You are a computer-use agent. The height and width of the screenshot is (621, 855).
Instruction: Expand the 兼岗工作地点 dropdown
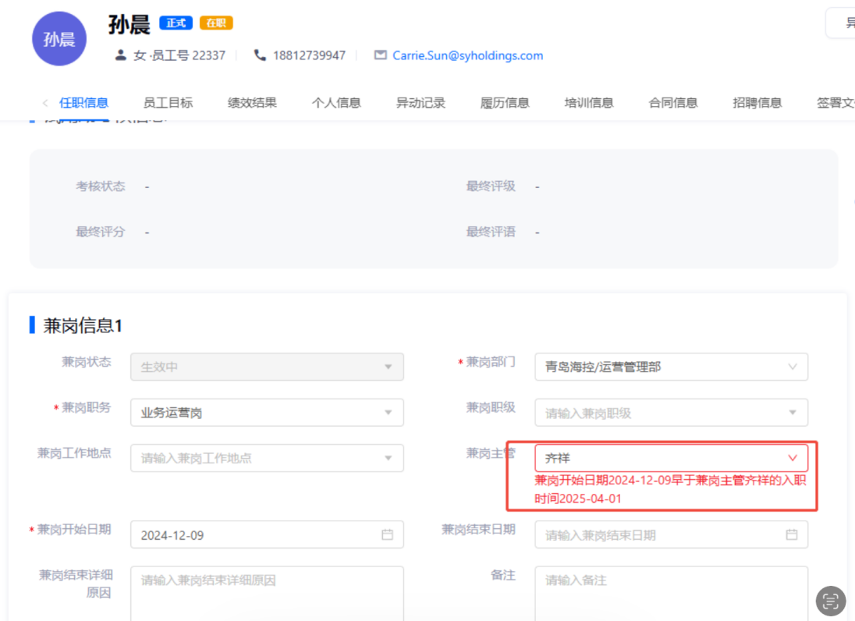tap(267, 458)
